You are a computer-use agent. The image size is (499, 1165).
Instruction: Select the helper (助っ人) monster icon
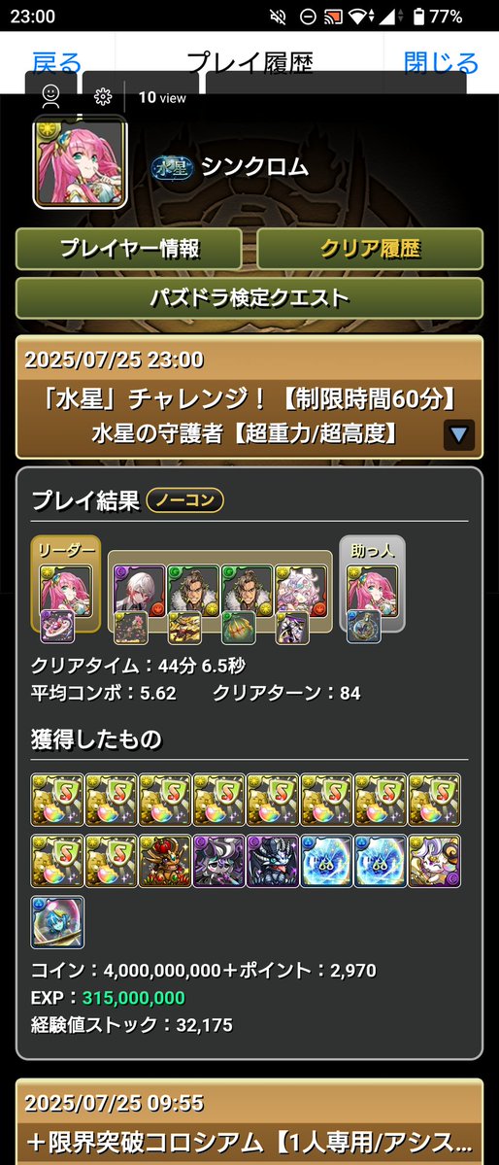[x=372, y=590]
